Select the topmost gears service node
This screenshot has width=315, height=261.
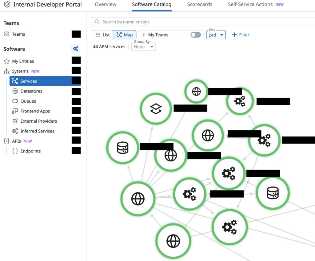[x=240, y=101]
